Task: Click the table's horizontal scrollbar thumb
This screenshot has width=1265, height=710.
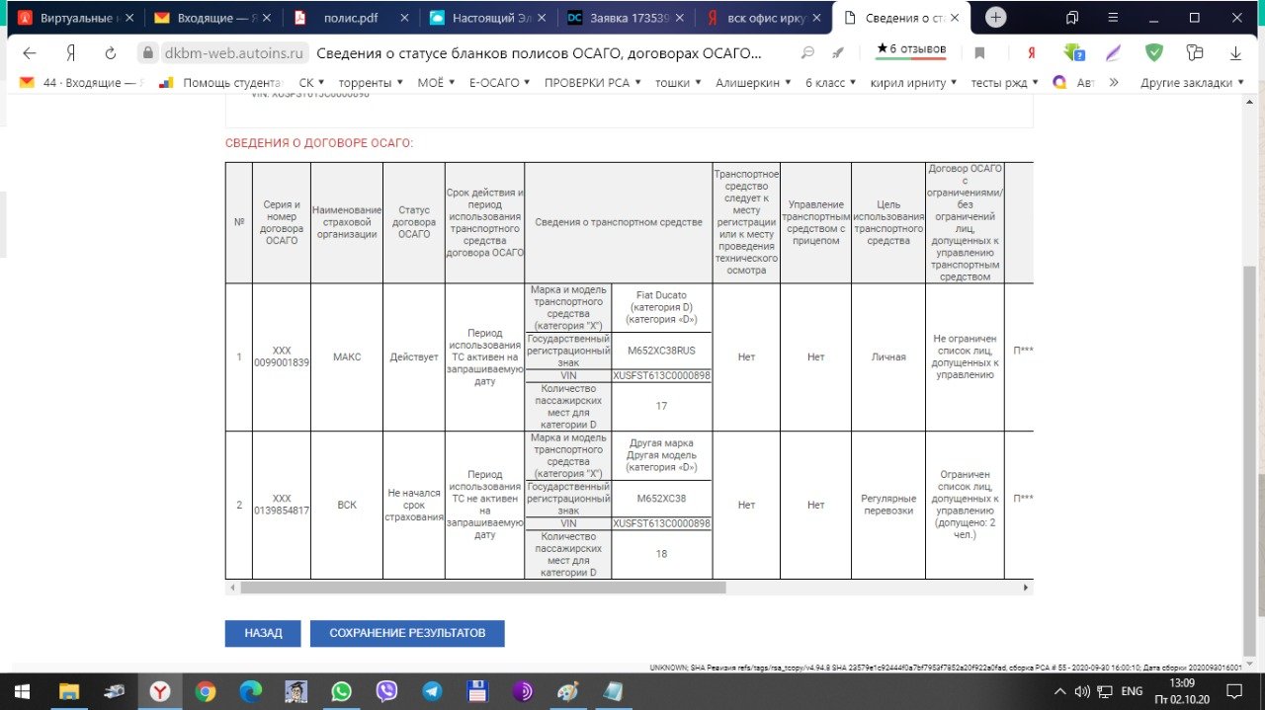Action: (x=482, y=588)
